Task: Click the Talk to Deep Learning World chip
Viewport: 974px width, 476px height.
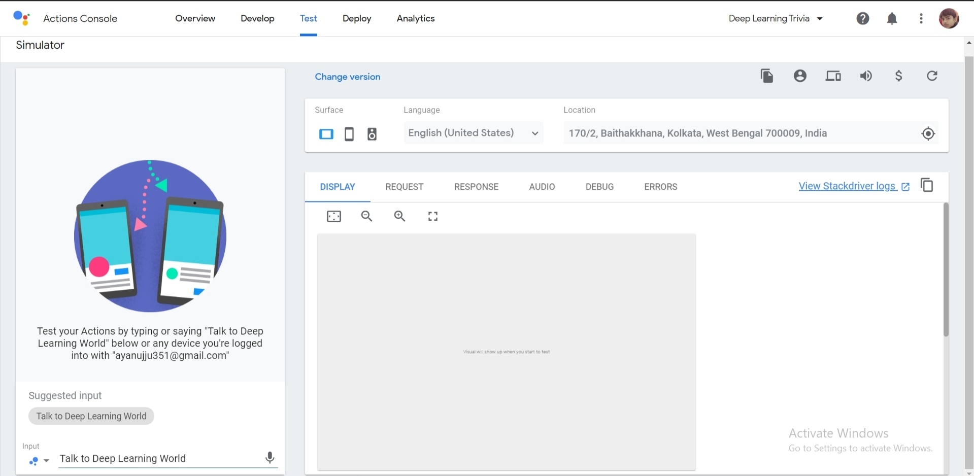Action: click(91, 416)
